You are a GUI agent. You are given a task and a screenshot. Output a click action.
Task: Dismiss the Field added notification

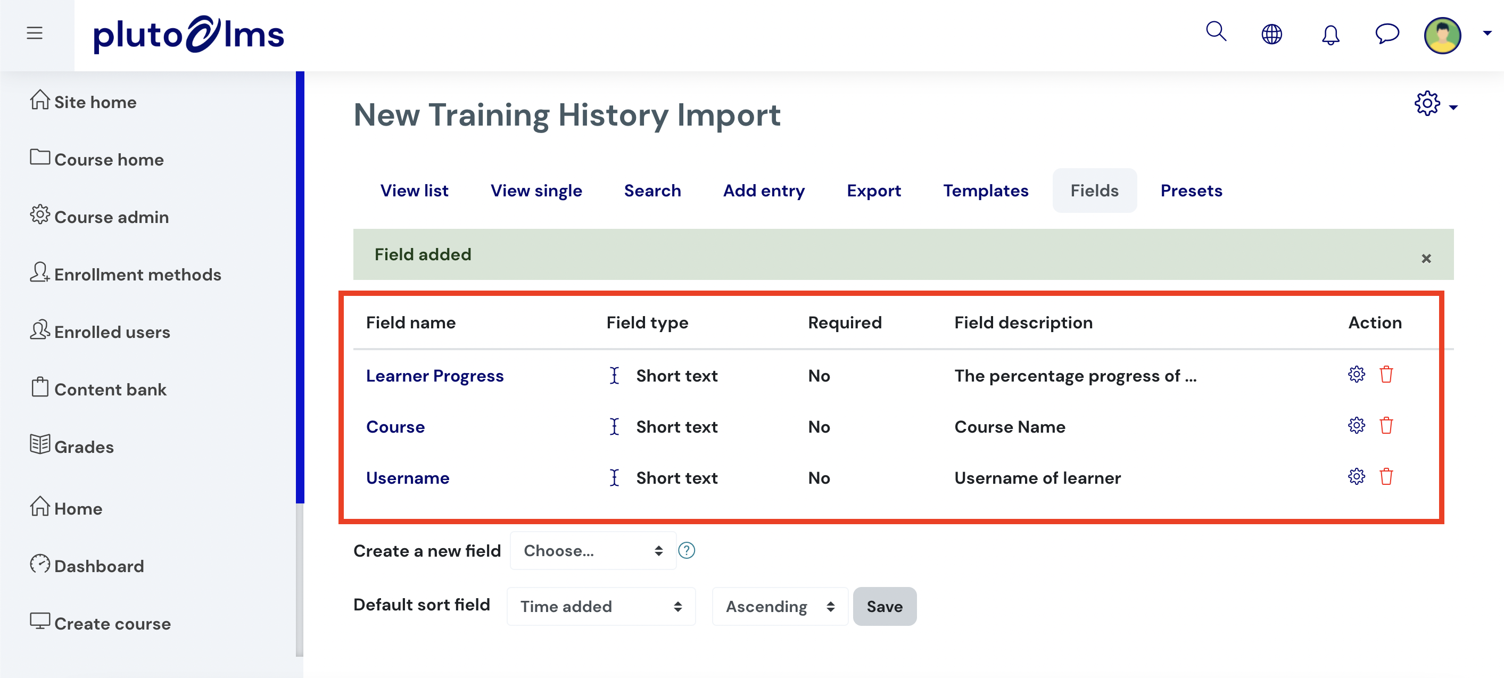pos(1426,258)
